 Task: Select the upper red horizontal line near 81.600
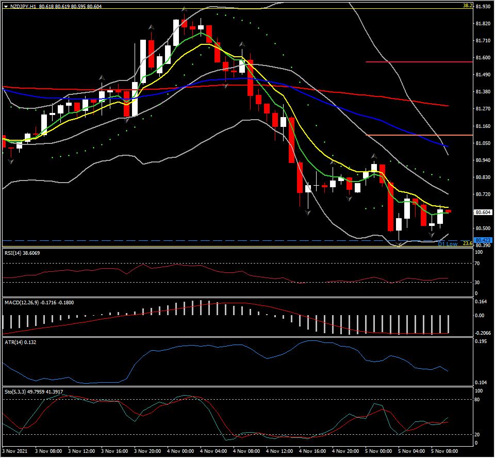[419, 62]
